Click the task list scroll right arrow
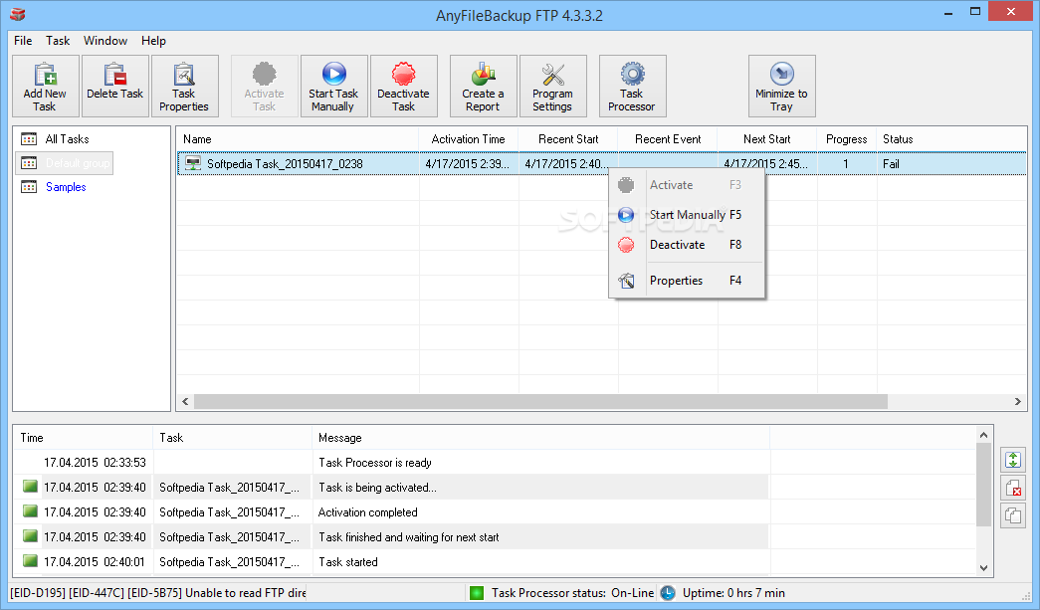 (1018, 401)
